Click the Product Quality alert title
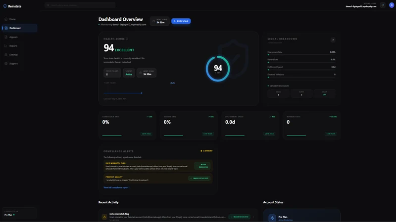The height and width of the screenshot is (222, 396). point(114,177)
